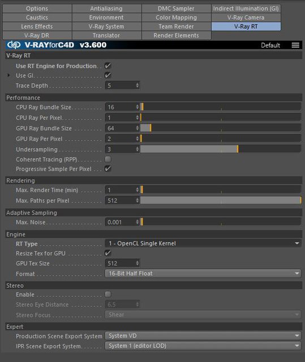This screenshot has width=305, height=362.
Task: Toggle Resize Tex for GPU checkbox
Action: pos(108,253)
